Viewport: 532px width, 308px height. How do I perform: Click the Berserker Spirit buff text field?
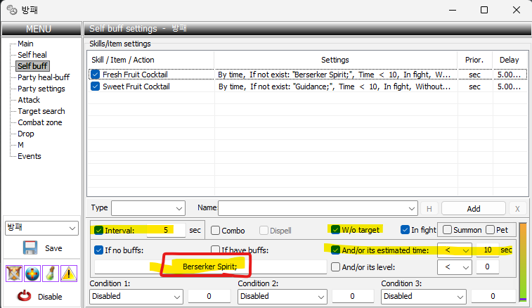(211, 267)
